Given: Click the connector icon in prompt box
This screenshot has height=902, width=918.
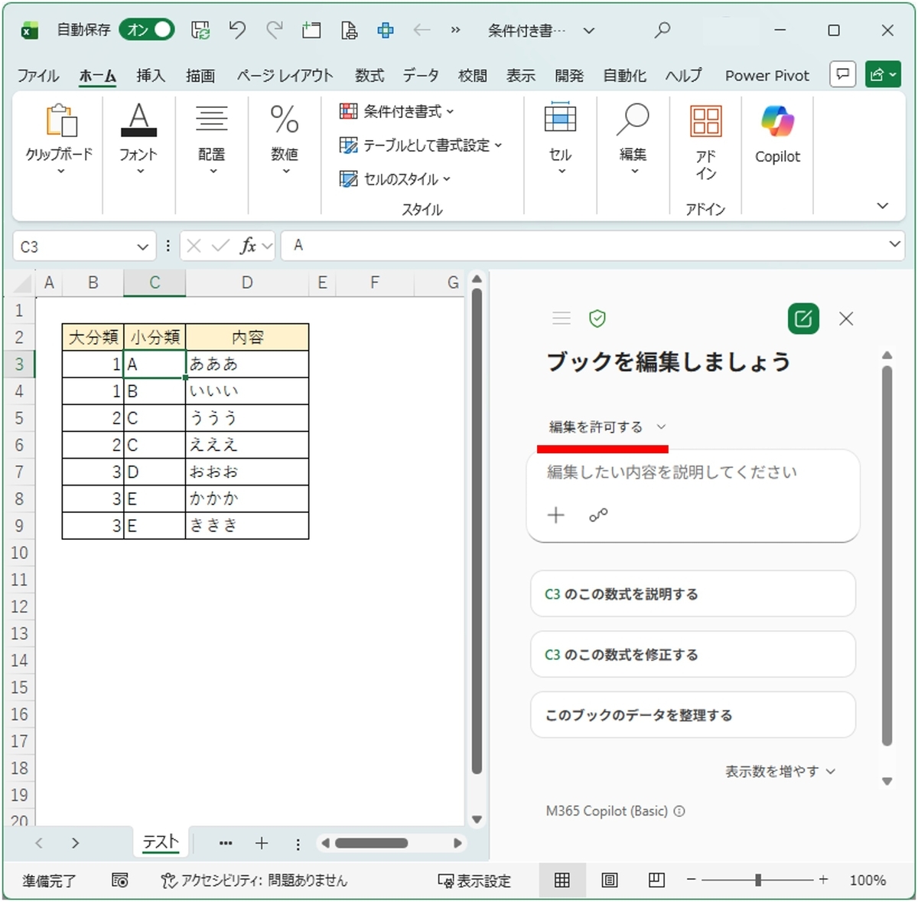Looking at the screenshot, I should click(x=598, y=515).
